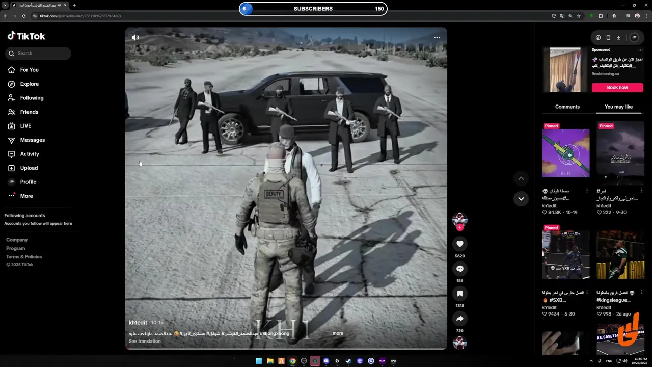Screen dimensions: 652x367
Task: Click the browser Back arrow
Action: 6,16
